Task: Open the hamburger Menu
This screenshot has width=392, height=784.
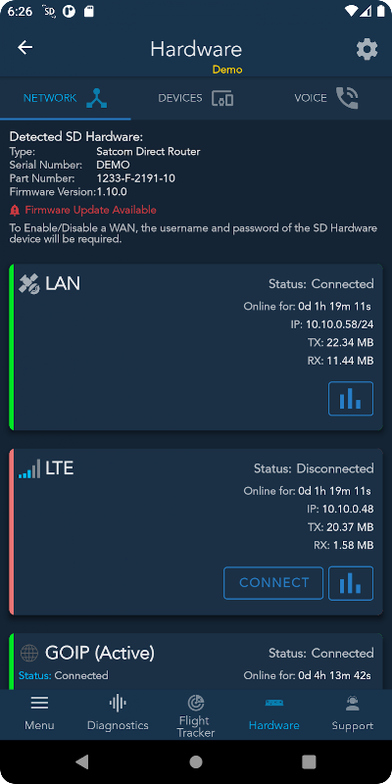Action: [39, 714]
